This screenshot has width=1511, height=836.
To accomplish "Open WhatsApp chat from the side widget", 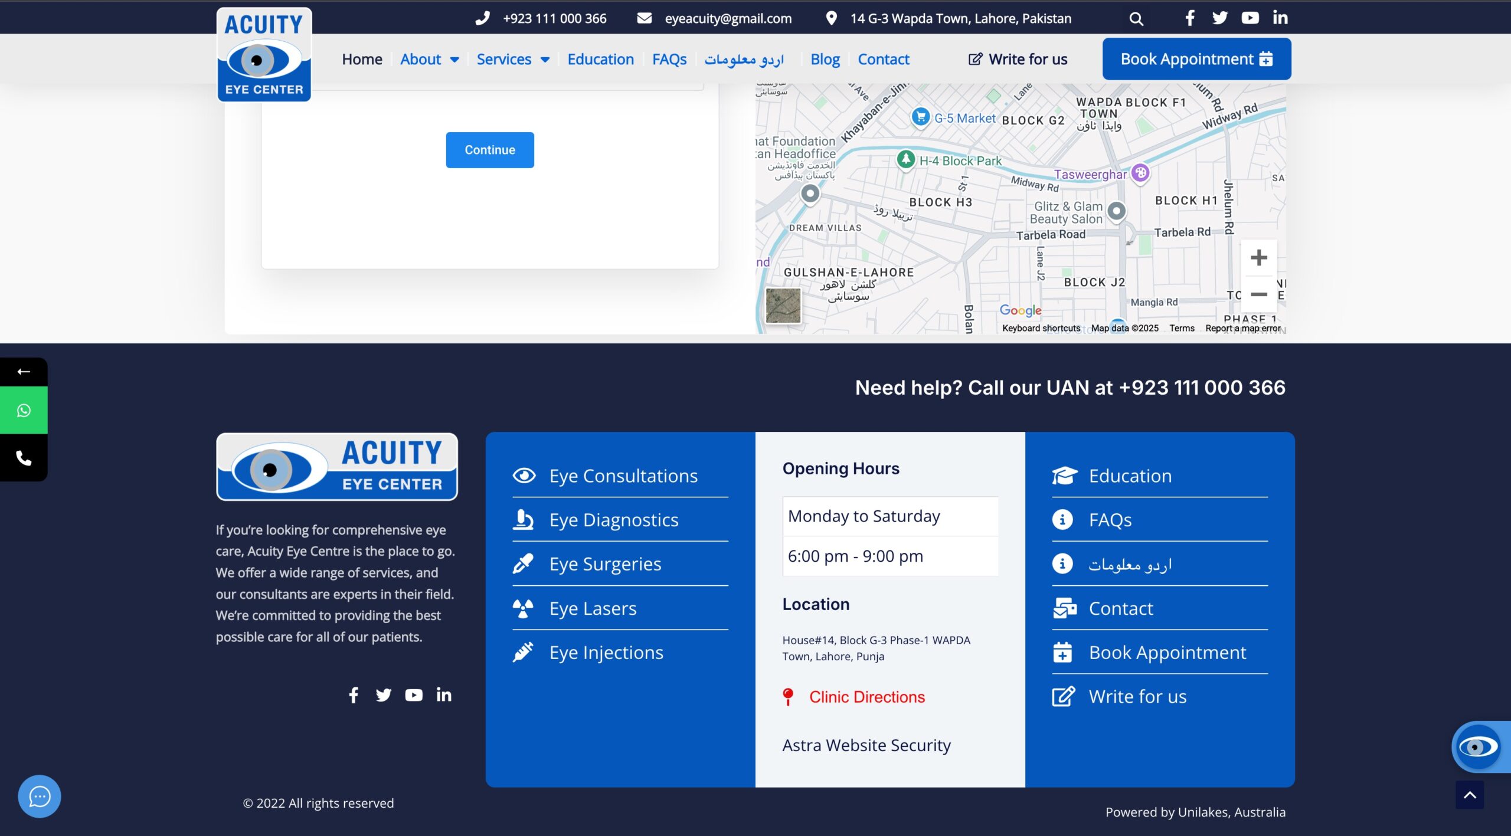I will click(x=24, y=410).
